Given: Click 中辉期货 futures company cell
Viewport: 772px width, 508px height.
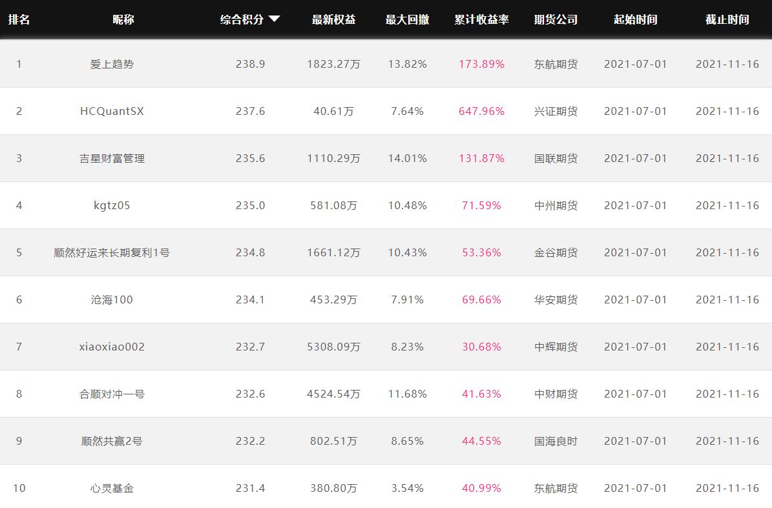Looking at the screenshot, I should click(x=556, y=347).
